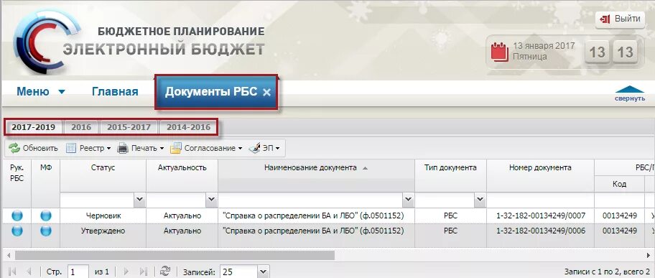Image resolution: width=655 pixels, height=278 pixels.
Task: Click the Наименование документа filter field
Action: pos(311,200)
